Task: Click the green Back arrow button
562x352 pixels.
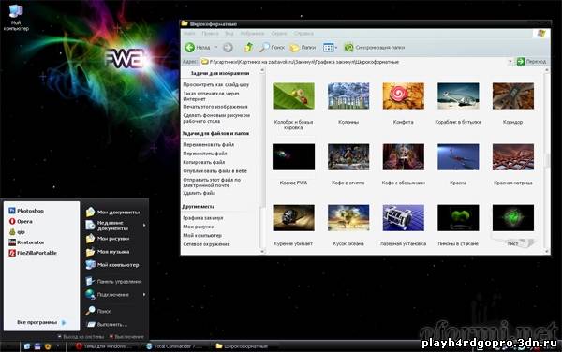Action: click(189, 47)
